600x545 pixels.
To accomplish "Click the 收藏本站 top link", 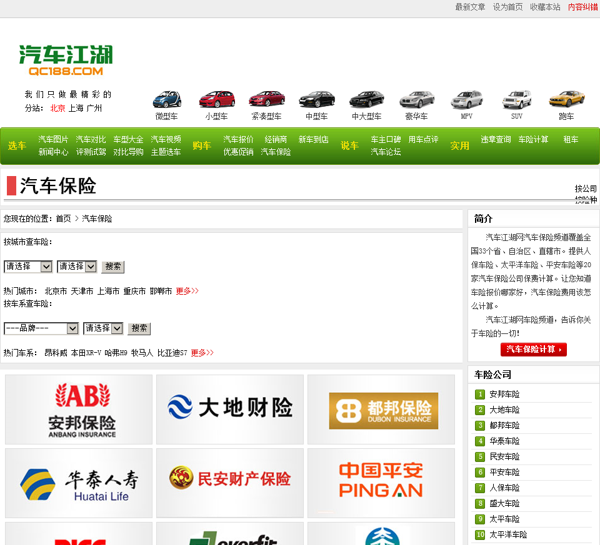I will click(x=545, y=7).
